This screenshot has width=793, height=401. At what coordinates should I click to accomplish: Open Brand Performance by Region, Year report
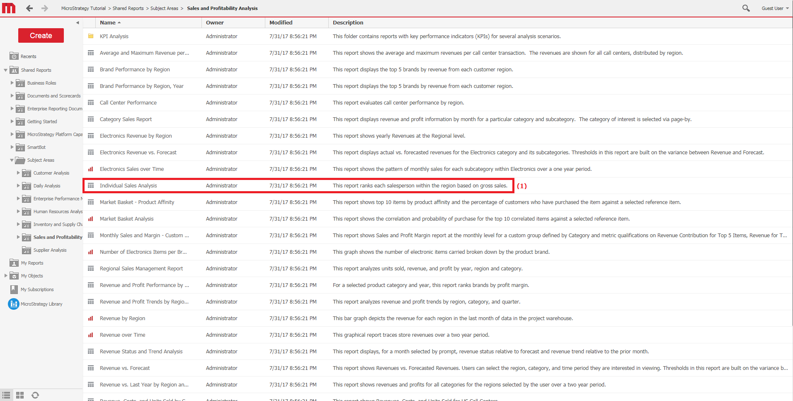click(x=141, y=86)
